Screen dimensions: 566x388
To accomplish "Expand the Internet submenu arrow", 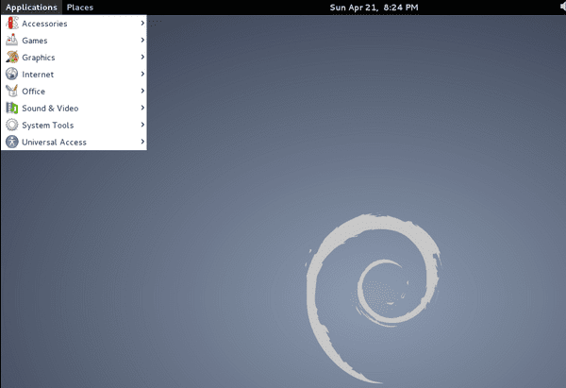I will click(x=142, y=74).
